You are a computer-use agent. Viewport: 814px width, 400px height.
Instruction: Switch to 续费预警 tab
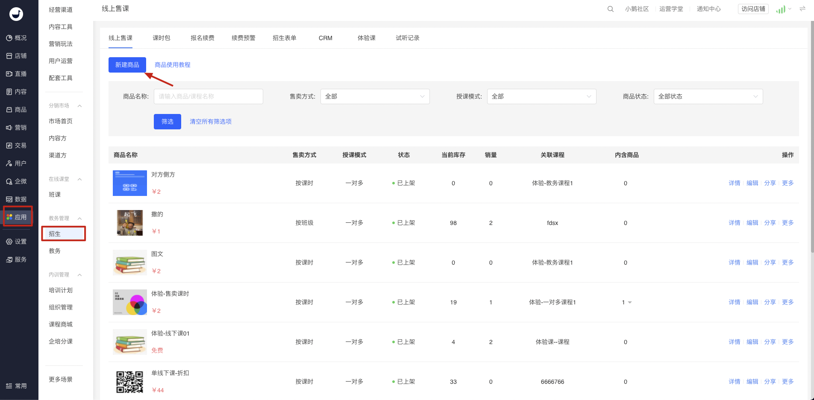point(244,38)
